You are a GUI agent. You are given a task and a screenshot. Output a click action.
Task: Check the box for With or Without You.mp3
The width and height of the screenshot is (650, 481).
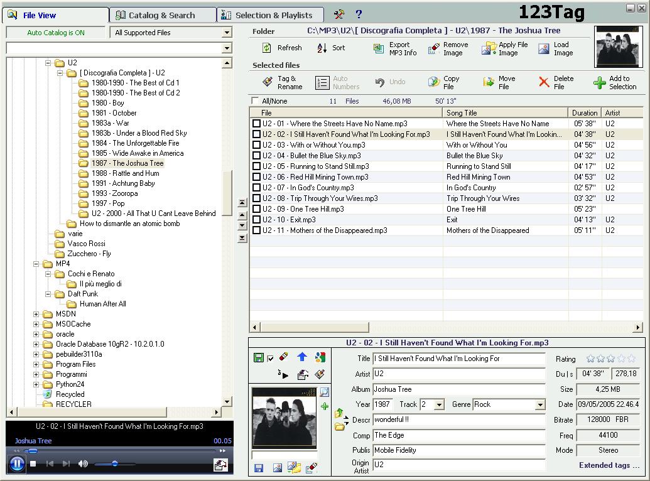(256, 145)
